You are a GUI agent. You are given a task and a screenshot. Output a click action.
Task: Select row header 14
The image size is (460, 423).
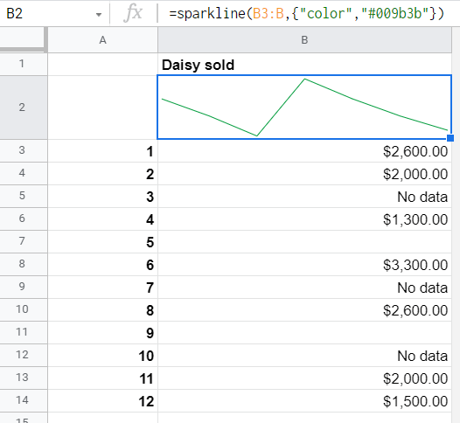tap(24, 401)
